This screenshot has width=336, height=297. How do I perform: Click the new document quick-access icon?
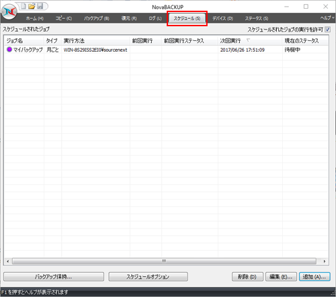tap(24, 6)
